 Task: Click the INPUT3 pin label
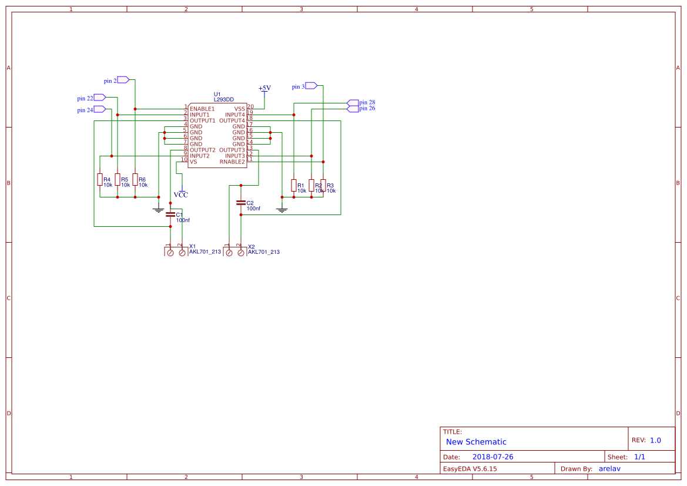235,156
